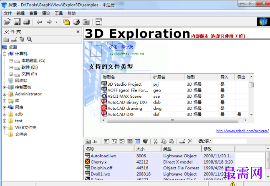Click the window layout toolbar icon
The image size is (270, 186).
pos(99,22)
